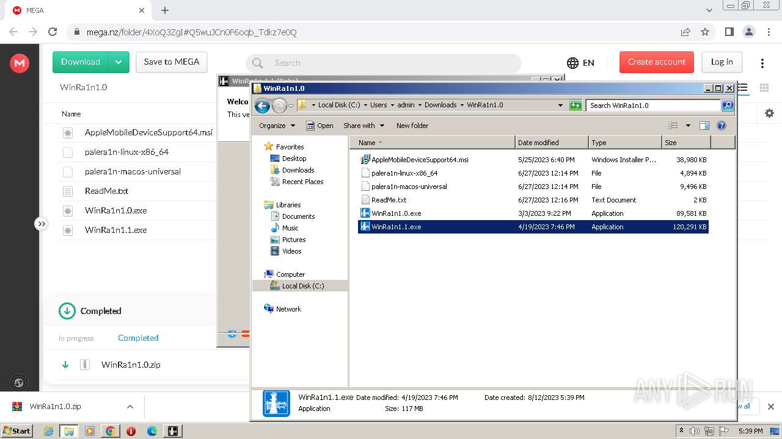This screenshot has width=782, height=439.
Task: Open the Chrome profile menu
Action: pyautogui.click(x=749, y=32)
